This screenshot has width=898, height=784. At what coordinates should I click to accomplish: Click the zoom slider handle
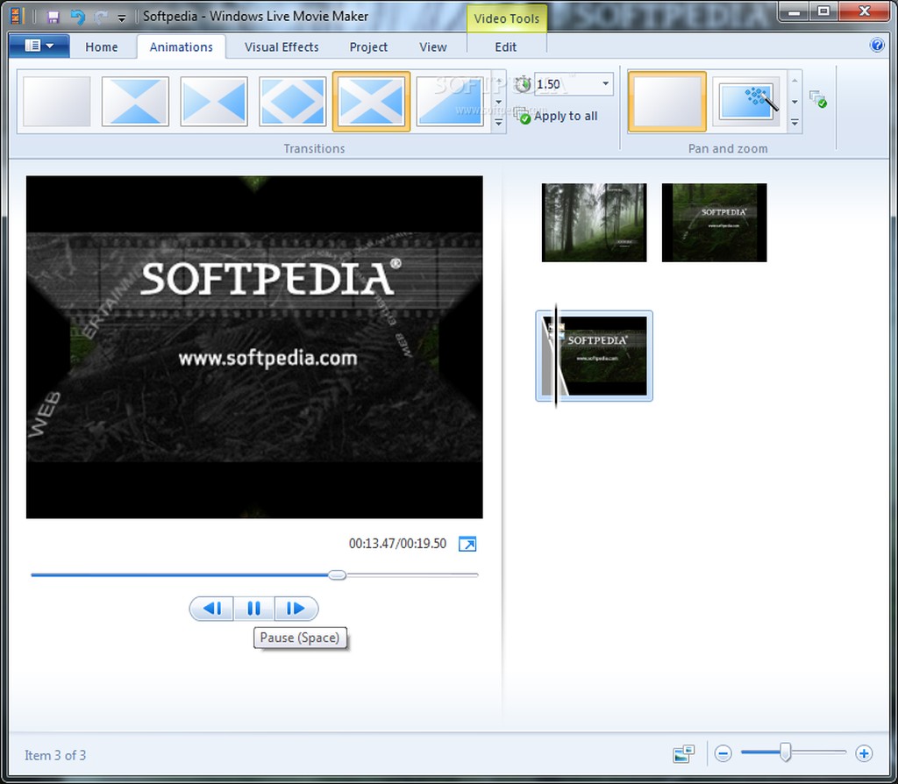[x=786, y=752]
